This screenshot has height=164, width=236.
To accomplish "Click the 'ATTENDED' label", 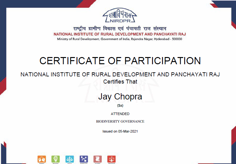I will [120, 114].
